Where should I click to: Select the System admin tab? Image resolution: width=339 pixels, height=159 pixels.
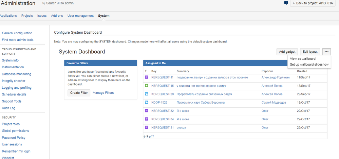(104, 16)
